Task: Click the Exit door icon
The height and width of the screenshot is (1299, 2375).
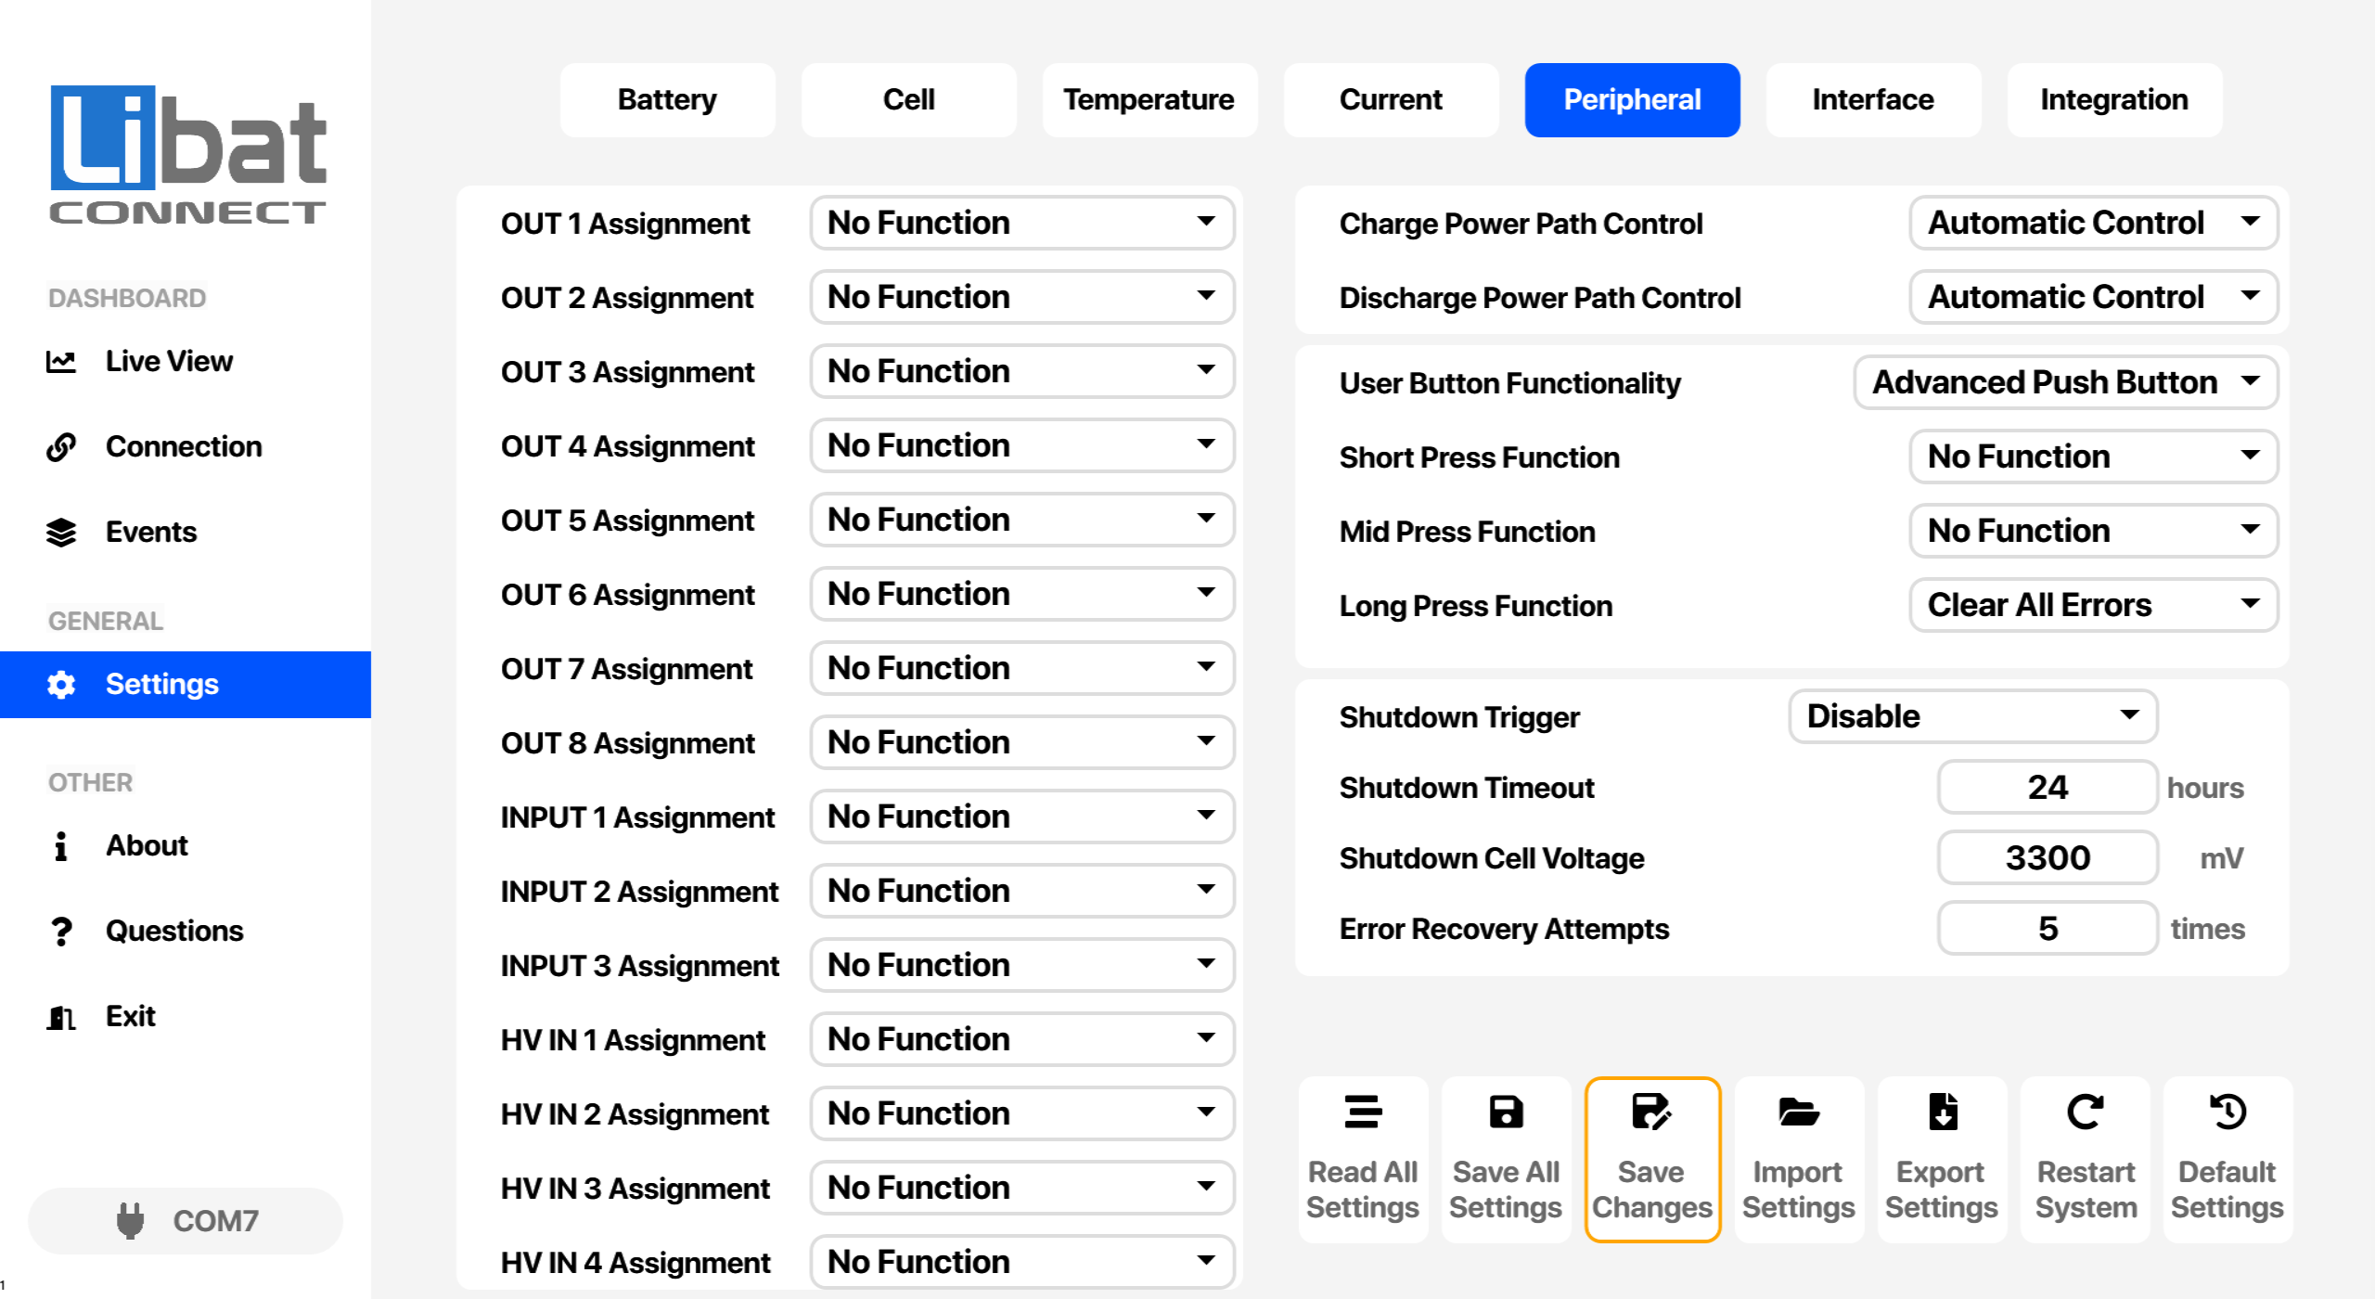Action: point(61,1017)
